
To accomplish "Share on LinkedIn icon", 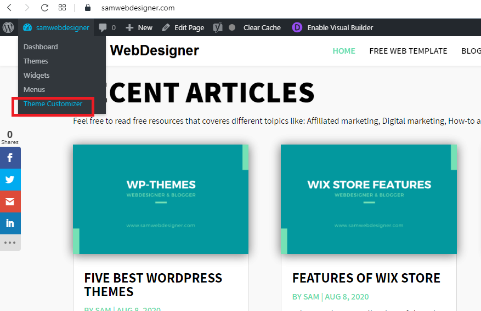I will pos(10,223).
